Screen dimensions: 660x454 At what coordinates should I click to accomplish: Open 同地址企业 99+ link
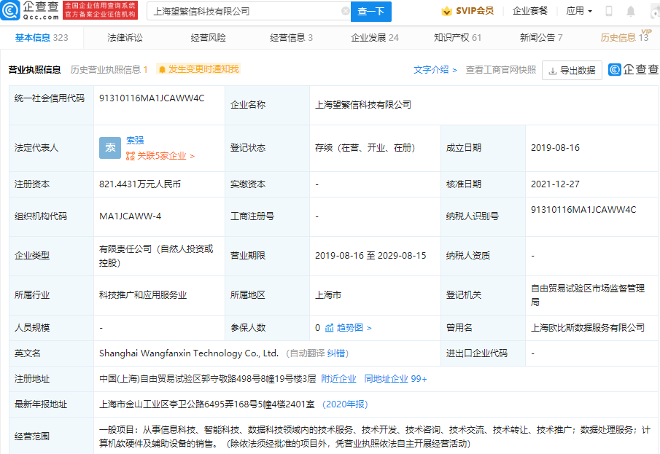pos(396,379)
